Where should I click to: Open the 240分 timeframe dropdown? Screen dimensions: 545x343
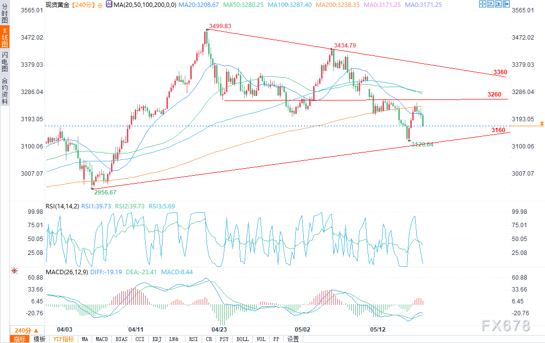click(x=22, y=330)
